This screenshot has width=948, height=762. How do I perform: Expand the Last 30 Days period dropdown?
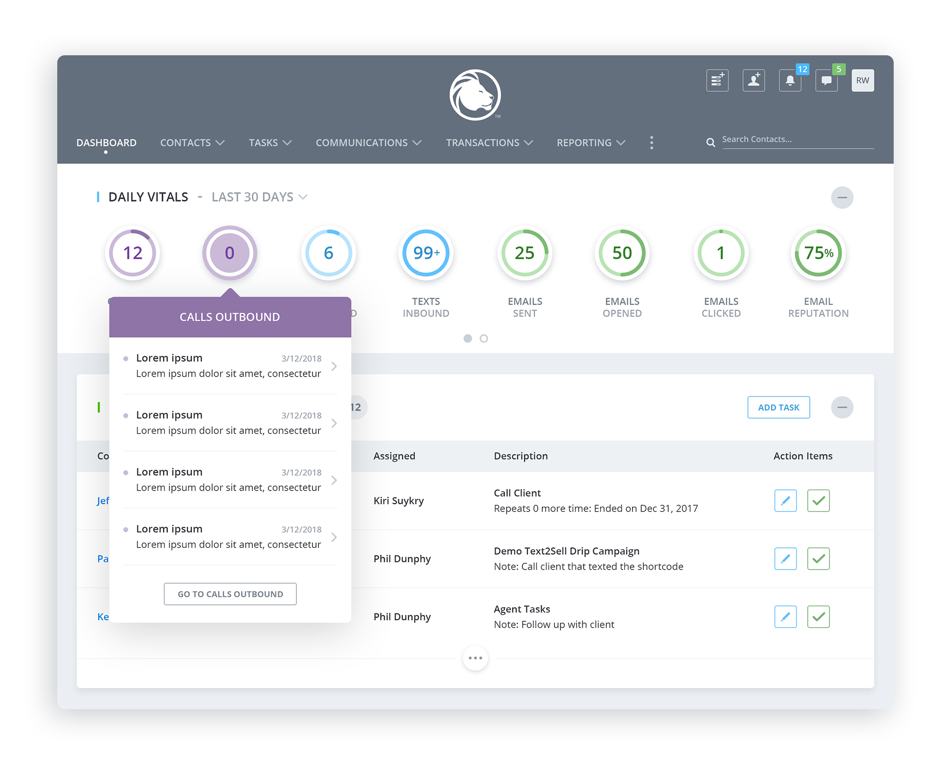point(259,197)
